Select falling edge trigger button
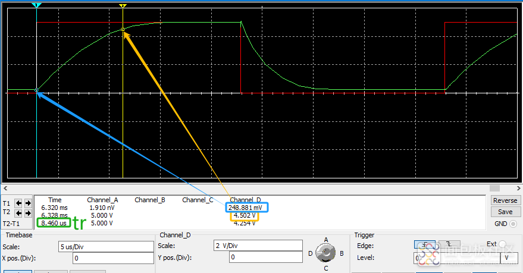Viewport: 523px width, 273px height. click(x=449, y=244)
